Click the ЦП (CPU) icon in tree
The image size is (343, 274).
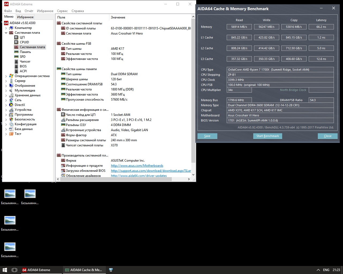[16, 37]
